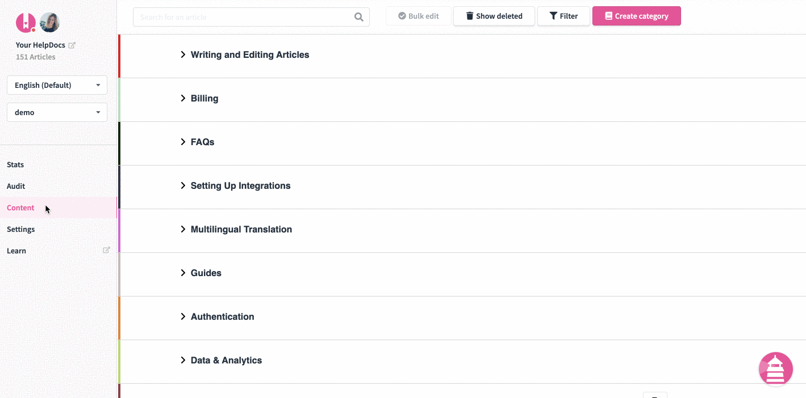Select Content in the sidebar
The image size is (806, 398).
58,208
